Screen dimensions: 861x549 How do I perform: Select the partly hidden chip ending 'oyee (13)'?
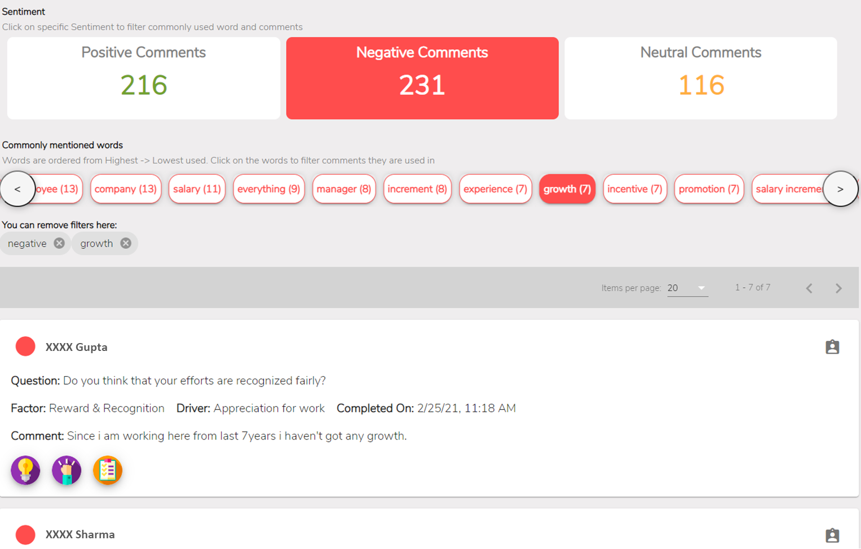pos(59,189)
